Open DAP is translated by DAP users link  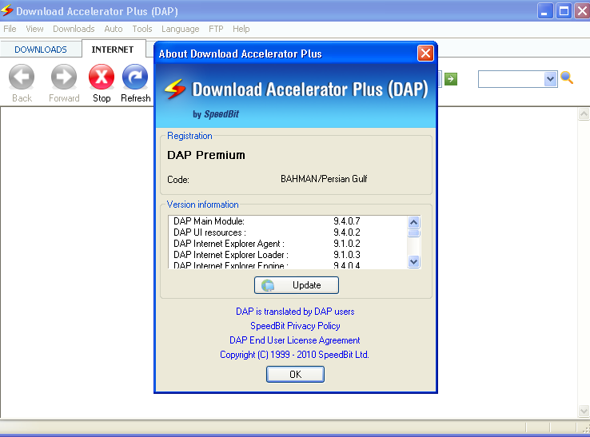coord(295,312)
